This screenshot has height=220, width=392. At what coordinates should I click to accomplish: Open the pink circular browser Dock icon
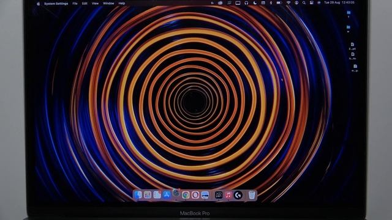click(195, 195)
